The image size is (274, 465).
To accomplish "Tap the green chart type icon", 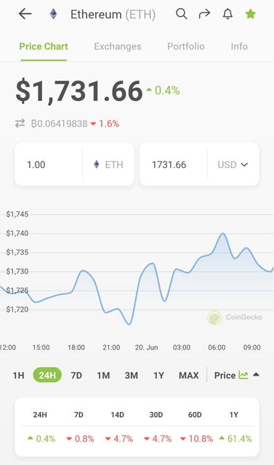I will 243,375.
